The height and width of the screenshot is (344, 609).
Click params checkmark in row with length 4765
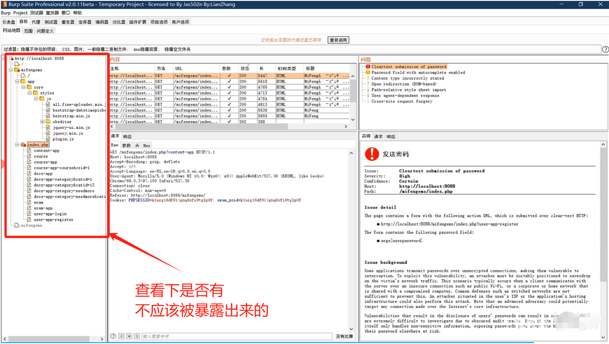229,87
